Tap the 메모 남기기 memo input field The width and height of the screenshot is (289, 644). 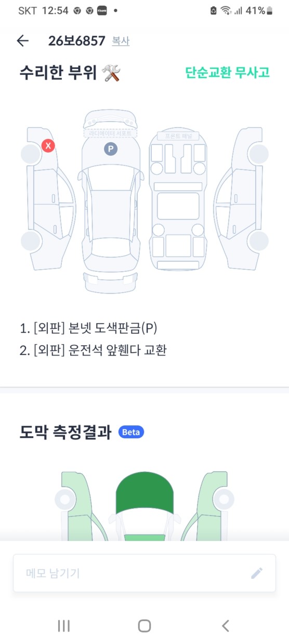tap(144, 573)
